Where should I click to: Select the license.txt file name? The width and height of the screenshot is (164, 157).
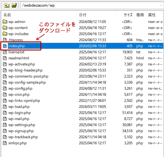(x=16, y=52)
